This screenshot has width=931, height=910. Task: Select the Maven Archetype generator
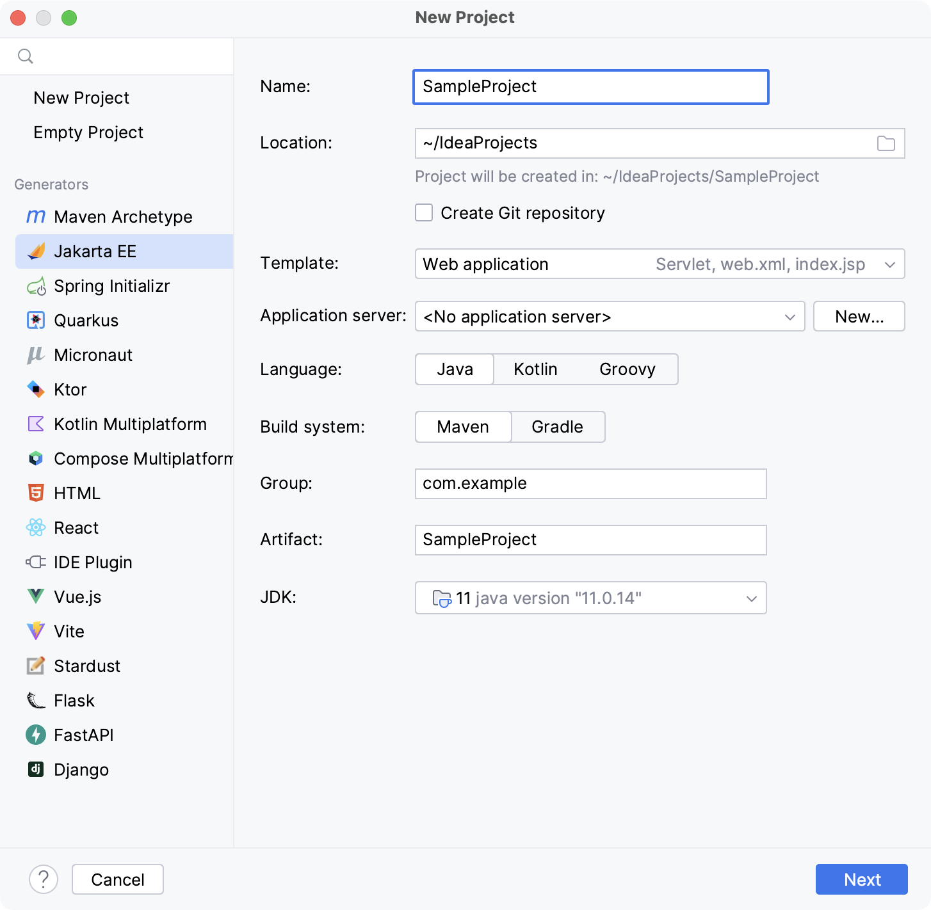click(124, 216)
